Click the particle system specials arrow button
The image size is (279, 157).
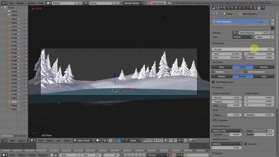tap(272, 28)
